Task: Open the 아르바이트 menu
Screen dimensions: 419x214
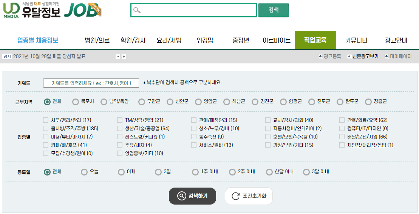Action: [x=277, y=40]
